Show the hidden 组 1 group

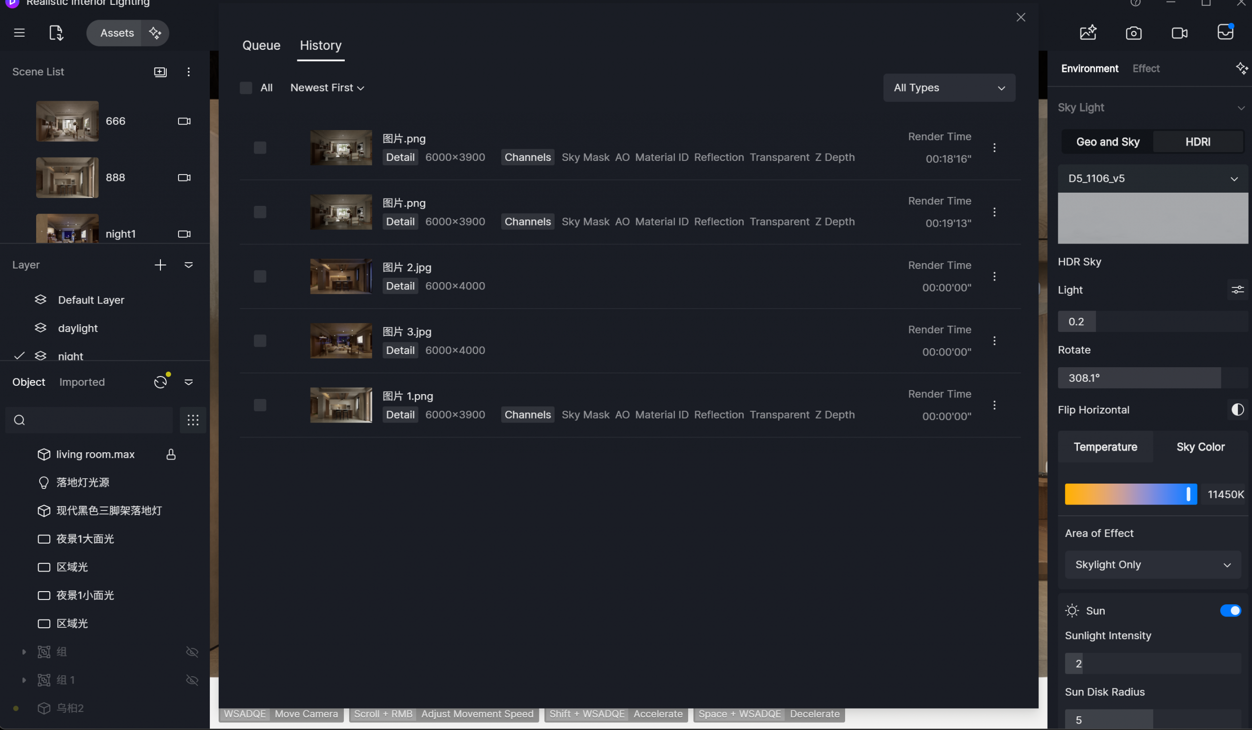[192, 680]
